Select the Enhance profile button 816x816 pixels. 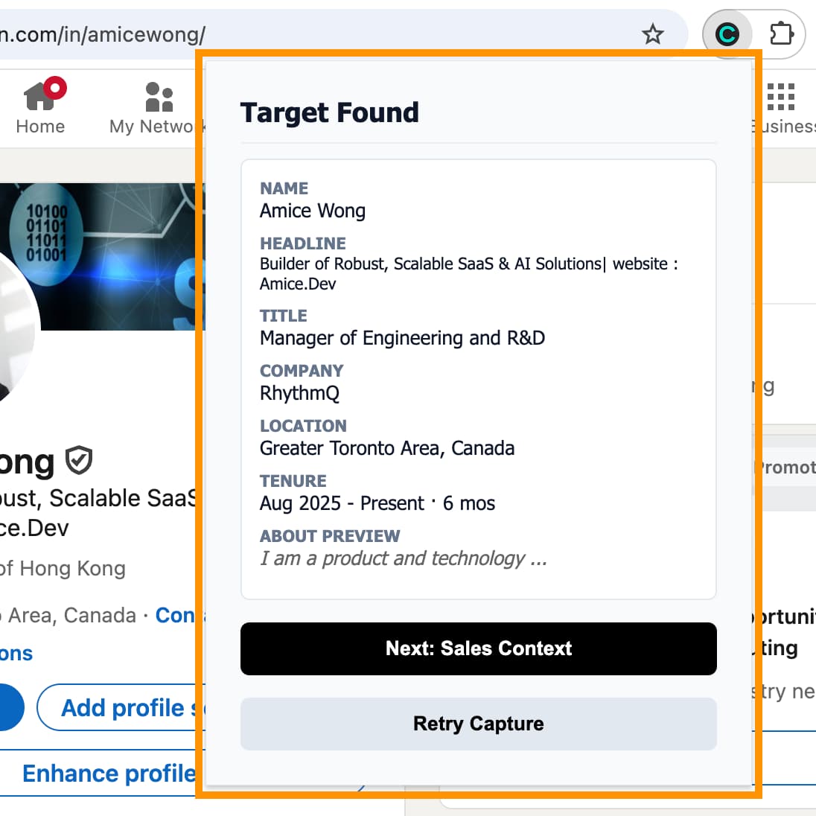pos(108,774)
